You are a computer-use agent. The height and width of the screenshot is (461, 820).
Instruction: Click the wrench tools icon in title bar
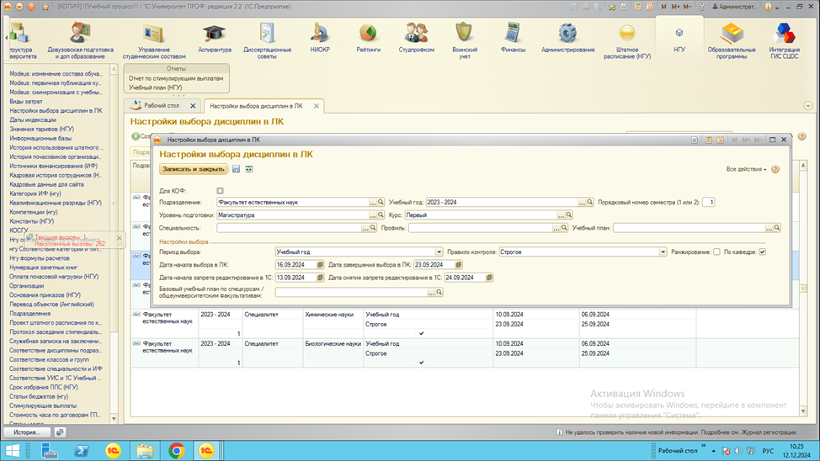702,7
